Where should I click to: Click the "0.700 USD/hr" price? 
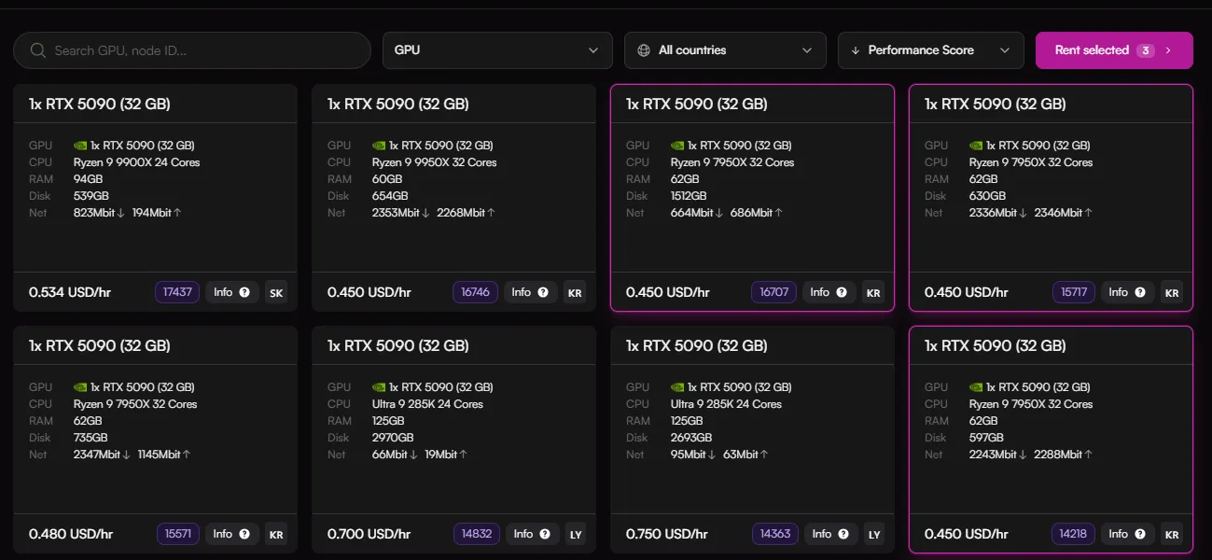point(369,534)
